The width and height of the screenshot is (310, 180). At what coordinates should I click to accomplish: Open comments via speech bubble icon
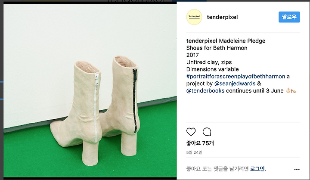[x=207, y=132]
